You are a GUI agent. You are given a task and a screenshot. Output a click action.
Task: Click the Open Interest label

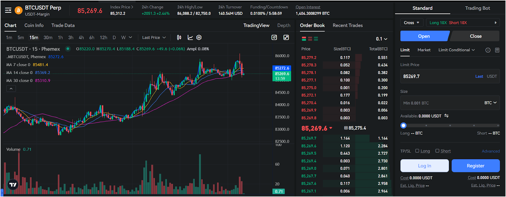308,7
